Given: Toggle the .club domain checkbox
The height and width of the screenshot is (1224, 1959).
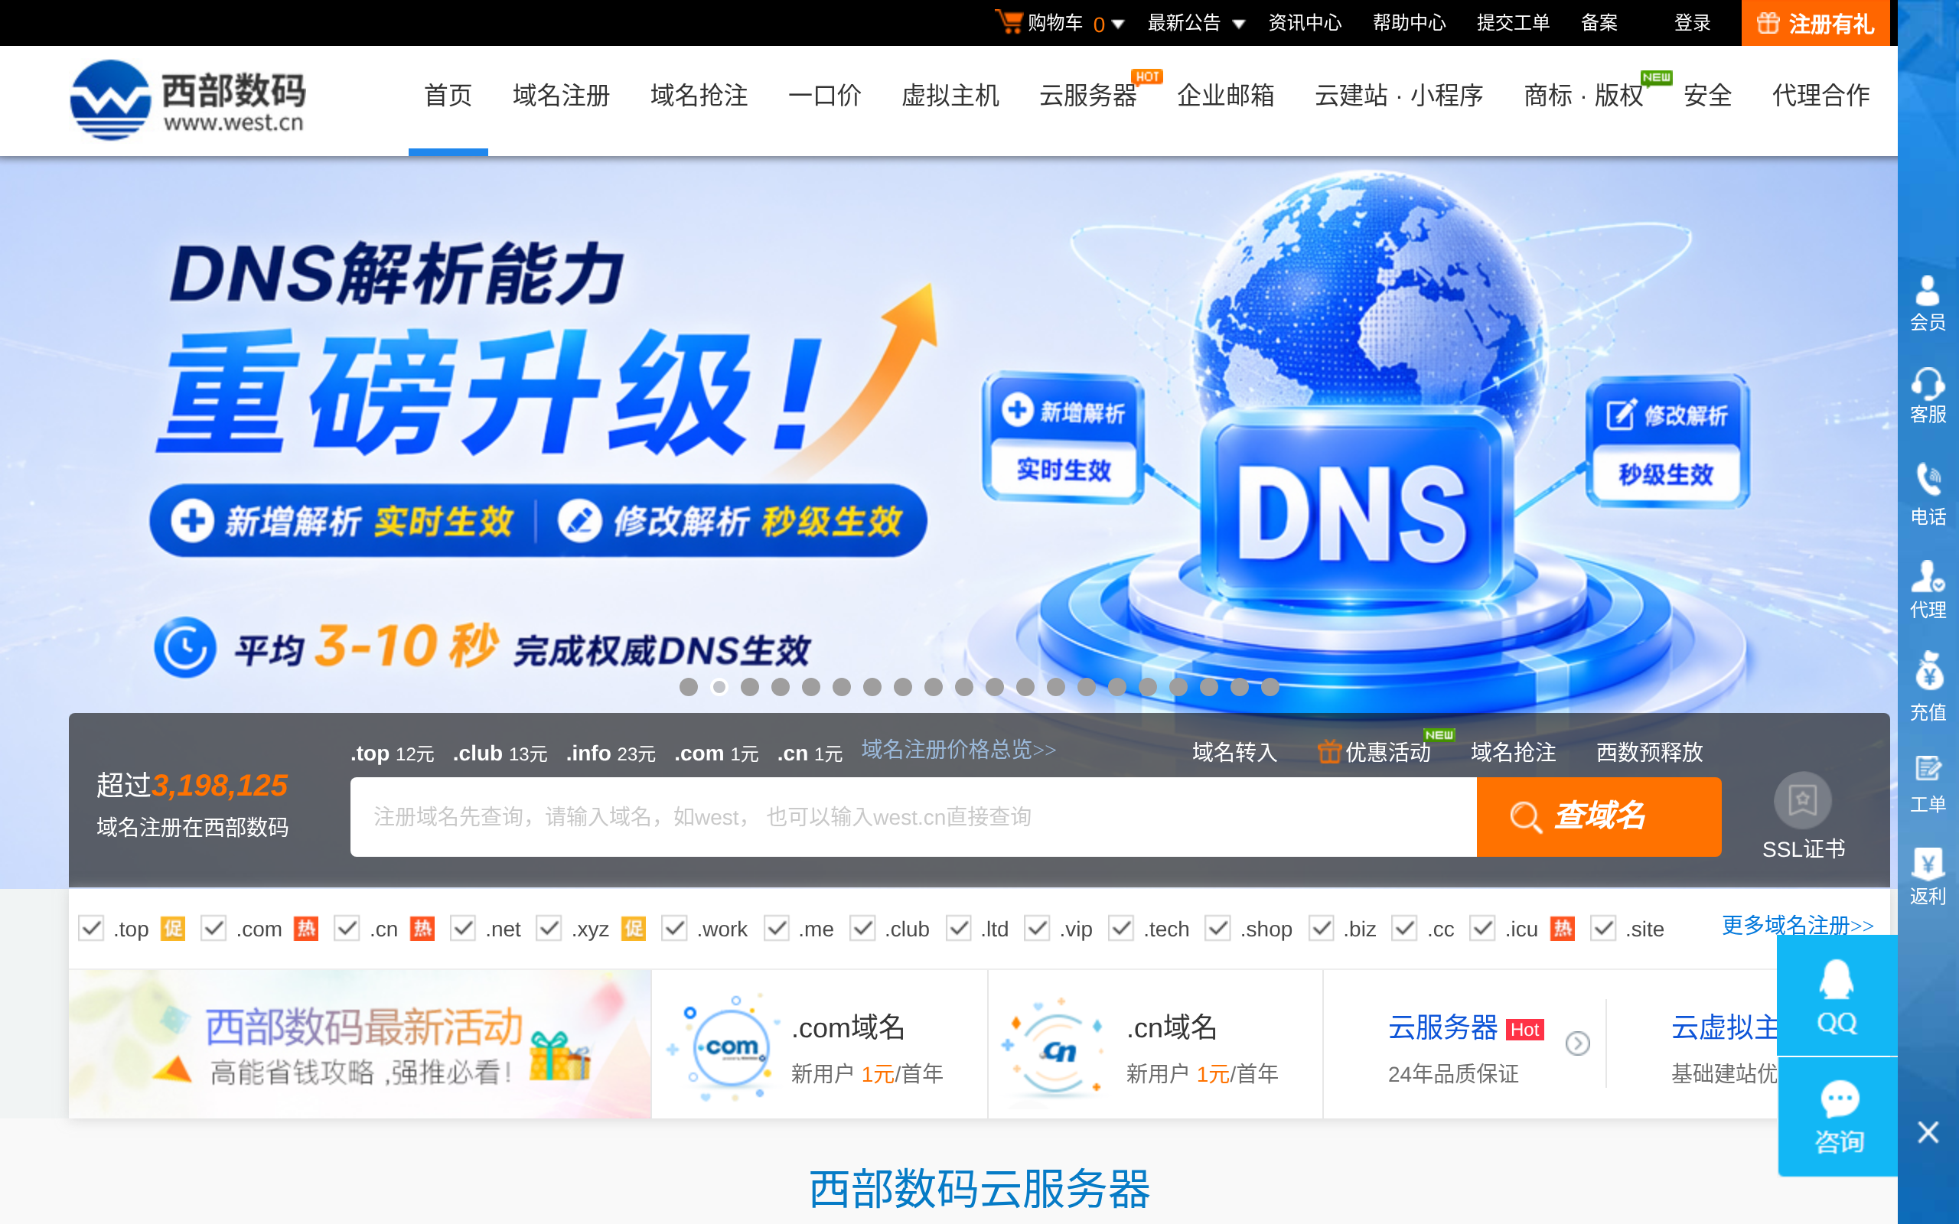Looking at the screenshot, I should [863, 929].
